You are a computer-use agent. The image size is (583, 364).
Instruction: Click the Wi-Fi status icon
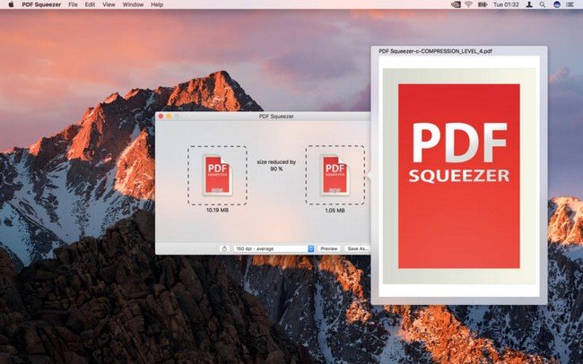point(468,4)
